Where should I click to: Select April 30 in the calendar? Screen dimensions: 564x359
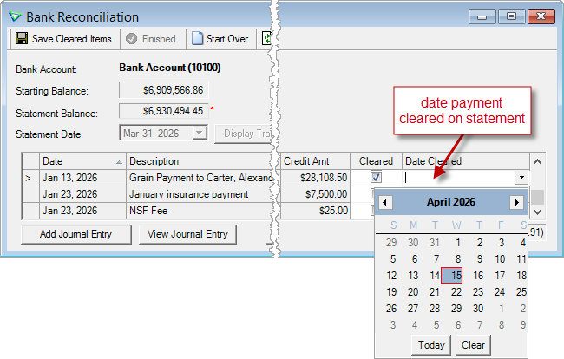pos(478,309)
